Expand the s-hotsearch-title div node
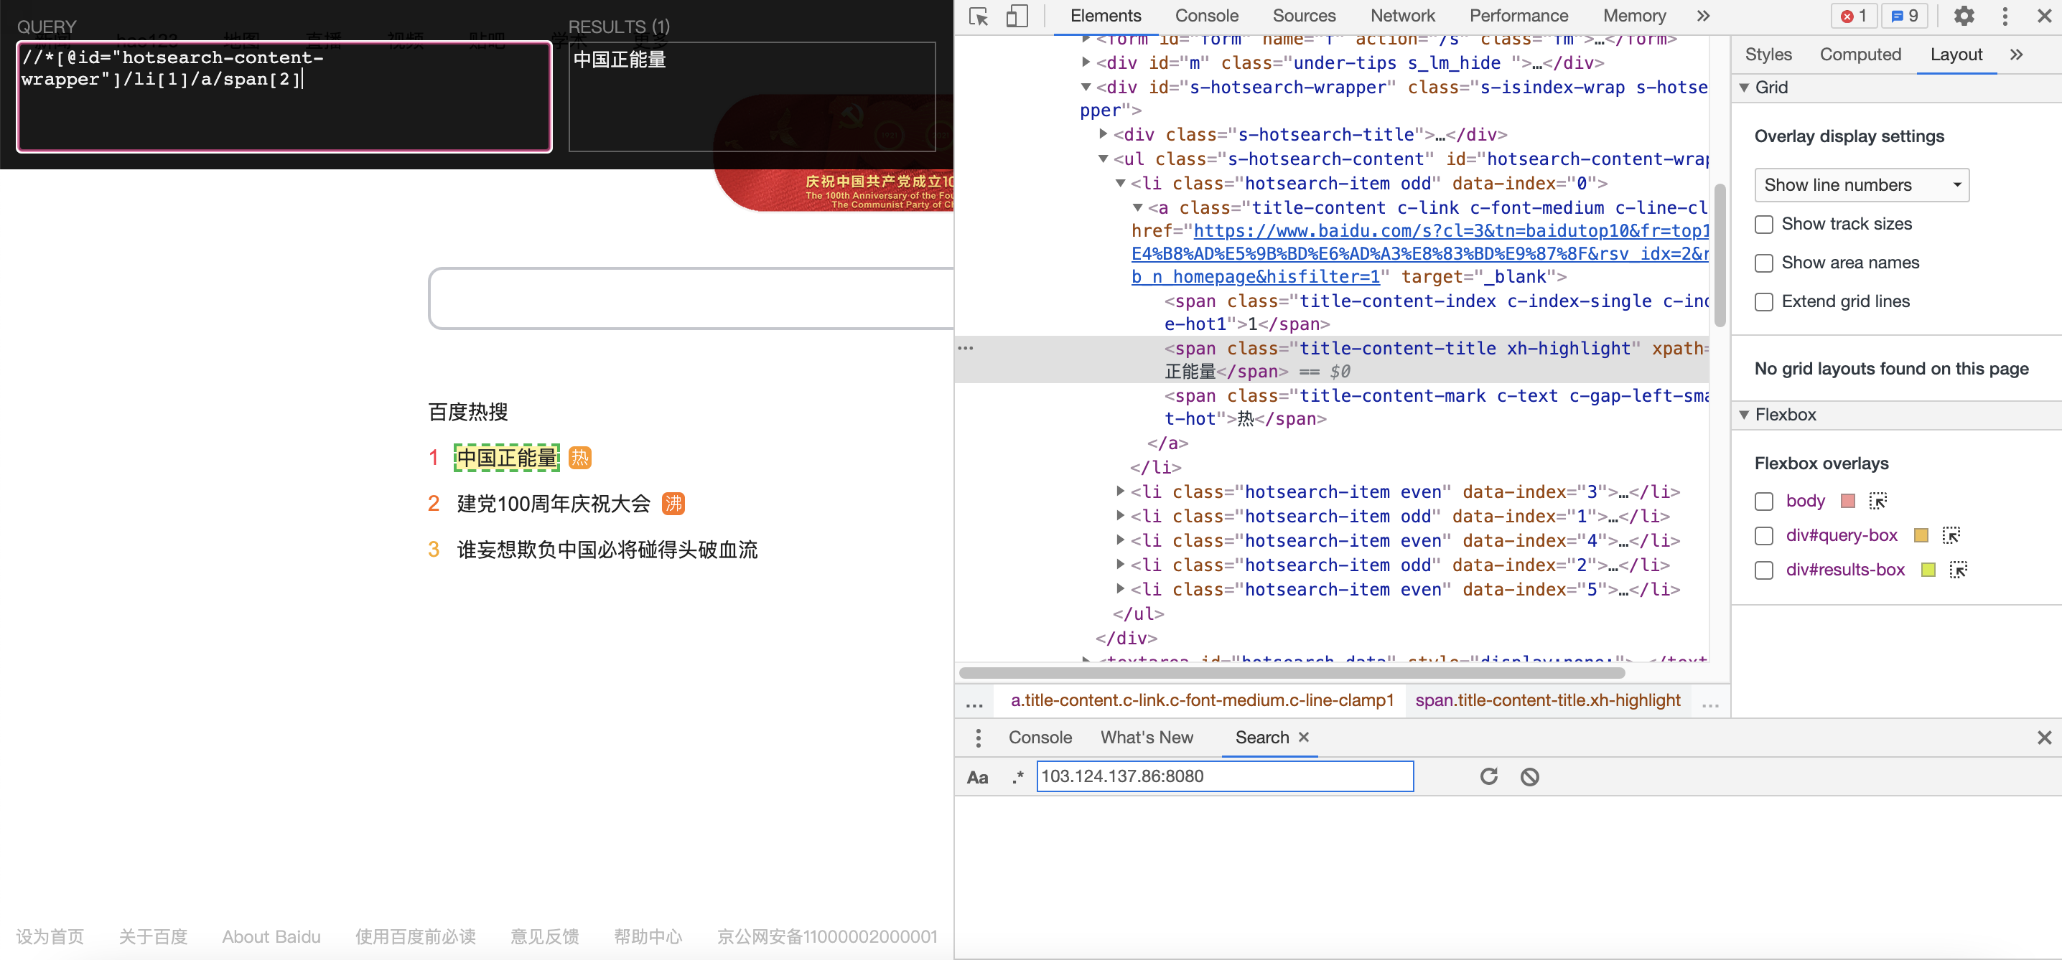This screenshot has height=960, width=2062. [x=1103, y=133]
